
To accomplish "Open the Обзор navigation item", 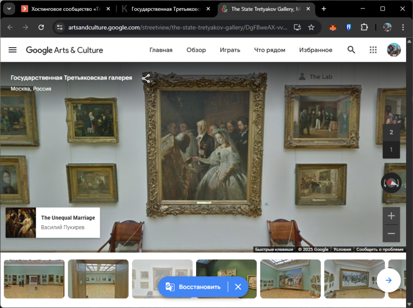I will [x=196, y=50].
